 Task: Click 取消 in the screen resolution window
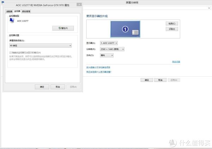(x=160, y=80)
